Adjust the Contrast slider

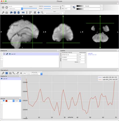(51, 9)
